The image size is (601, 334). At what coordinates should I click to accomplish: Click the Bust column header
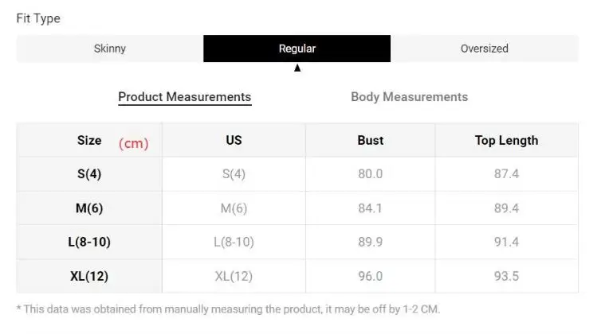(371, 141)
